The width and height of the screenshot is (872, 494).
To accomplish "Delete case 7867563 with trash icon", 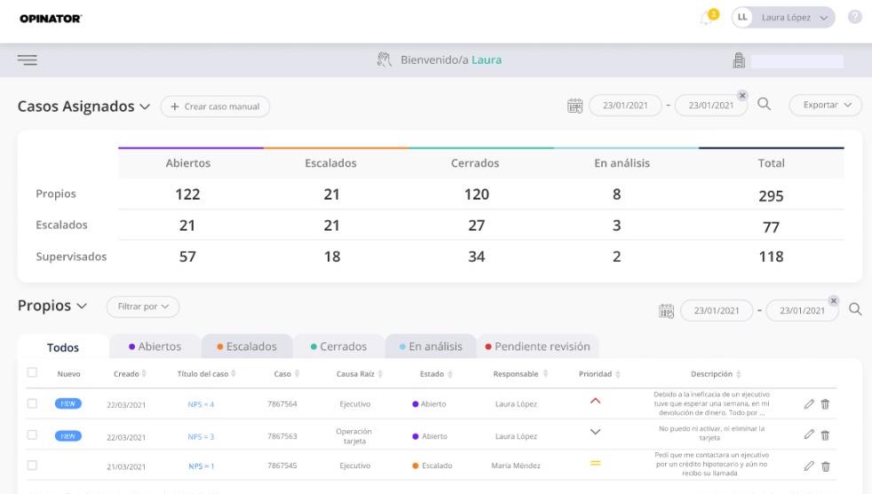I will 825,435.
